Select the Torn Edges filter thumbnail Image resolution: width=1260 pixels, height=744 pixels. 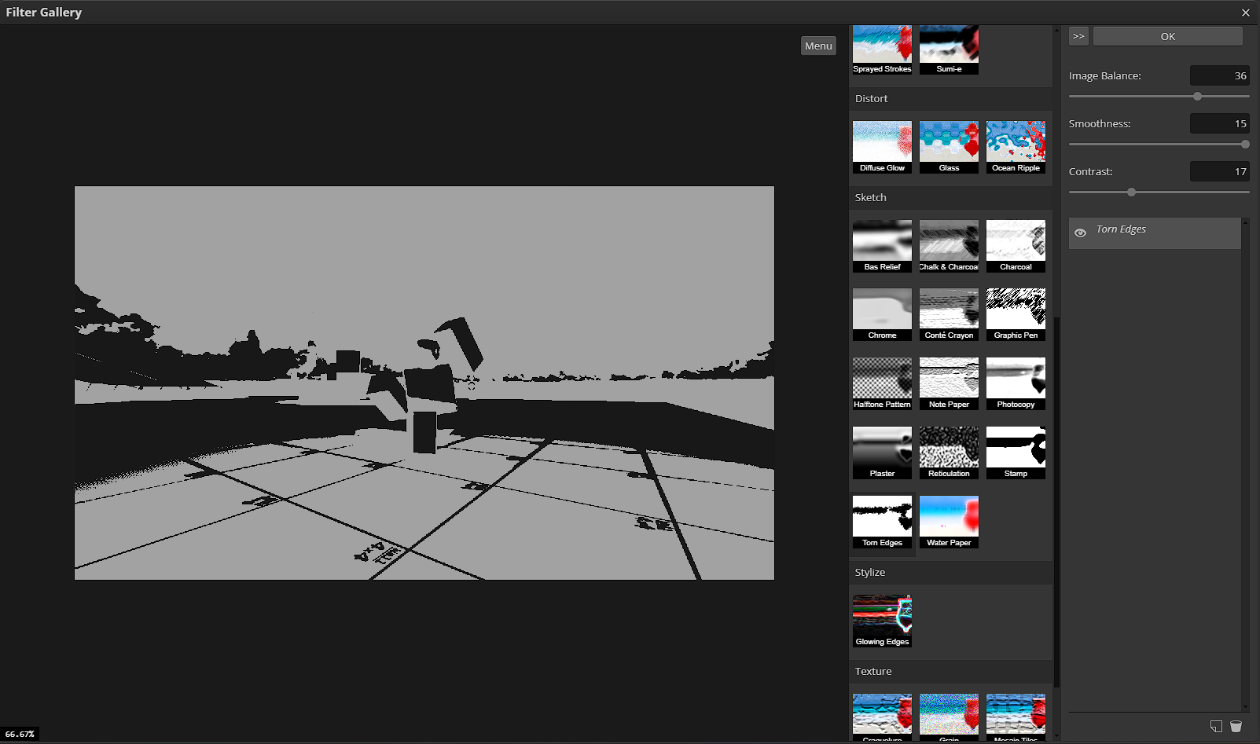click(881, 515)
